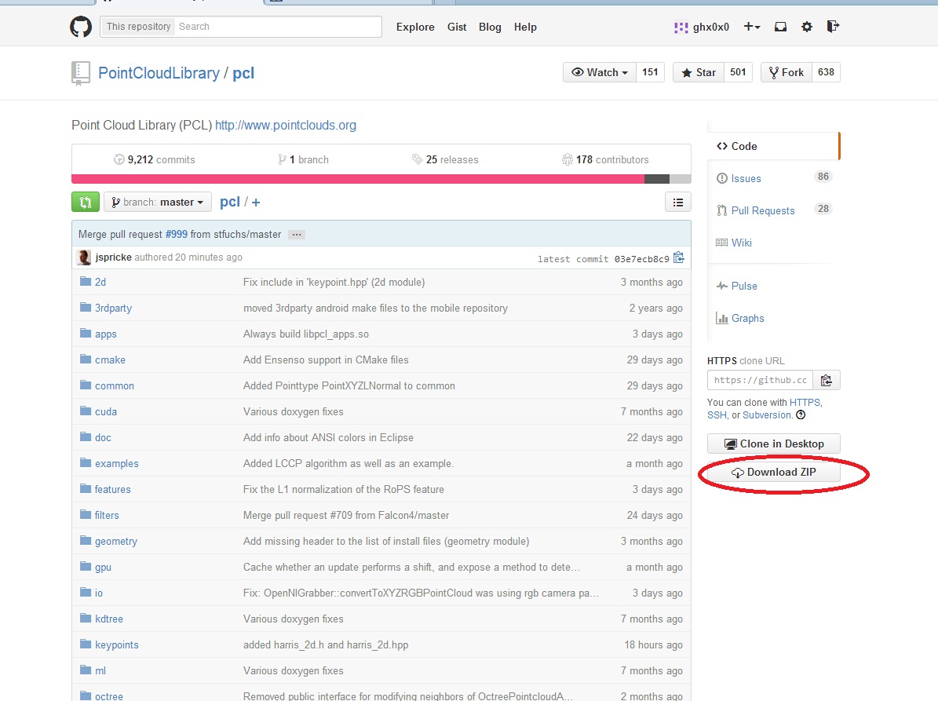The width and height of the screenshot is (938, 701).
Task: Click the ghx0x0 user avatar icon
Action: point(681,27)
